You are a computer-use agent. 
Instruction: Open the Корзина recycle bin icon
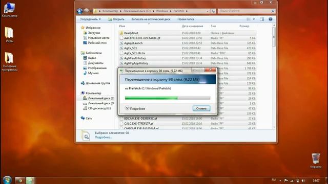pos(316,160)
